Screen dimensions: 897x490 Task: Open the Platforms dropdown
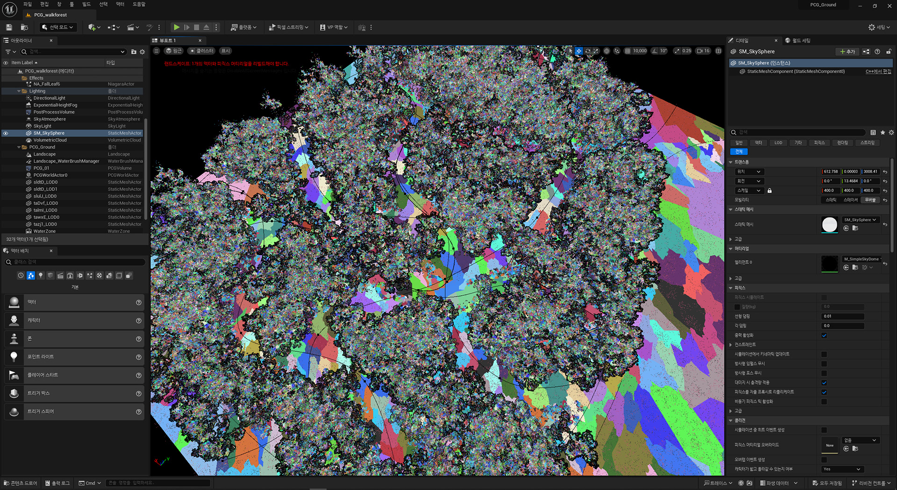(243, 28)
